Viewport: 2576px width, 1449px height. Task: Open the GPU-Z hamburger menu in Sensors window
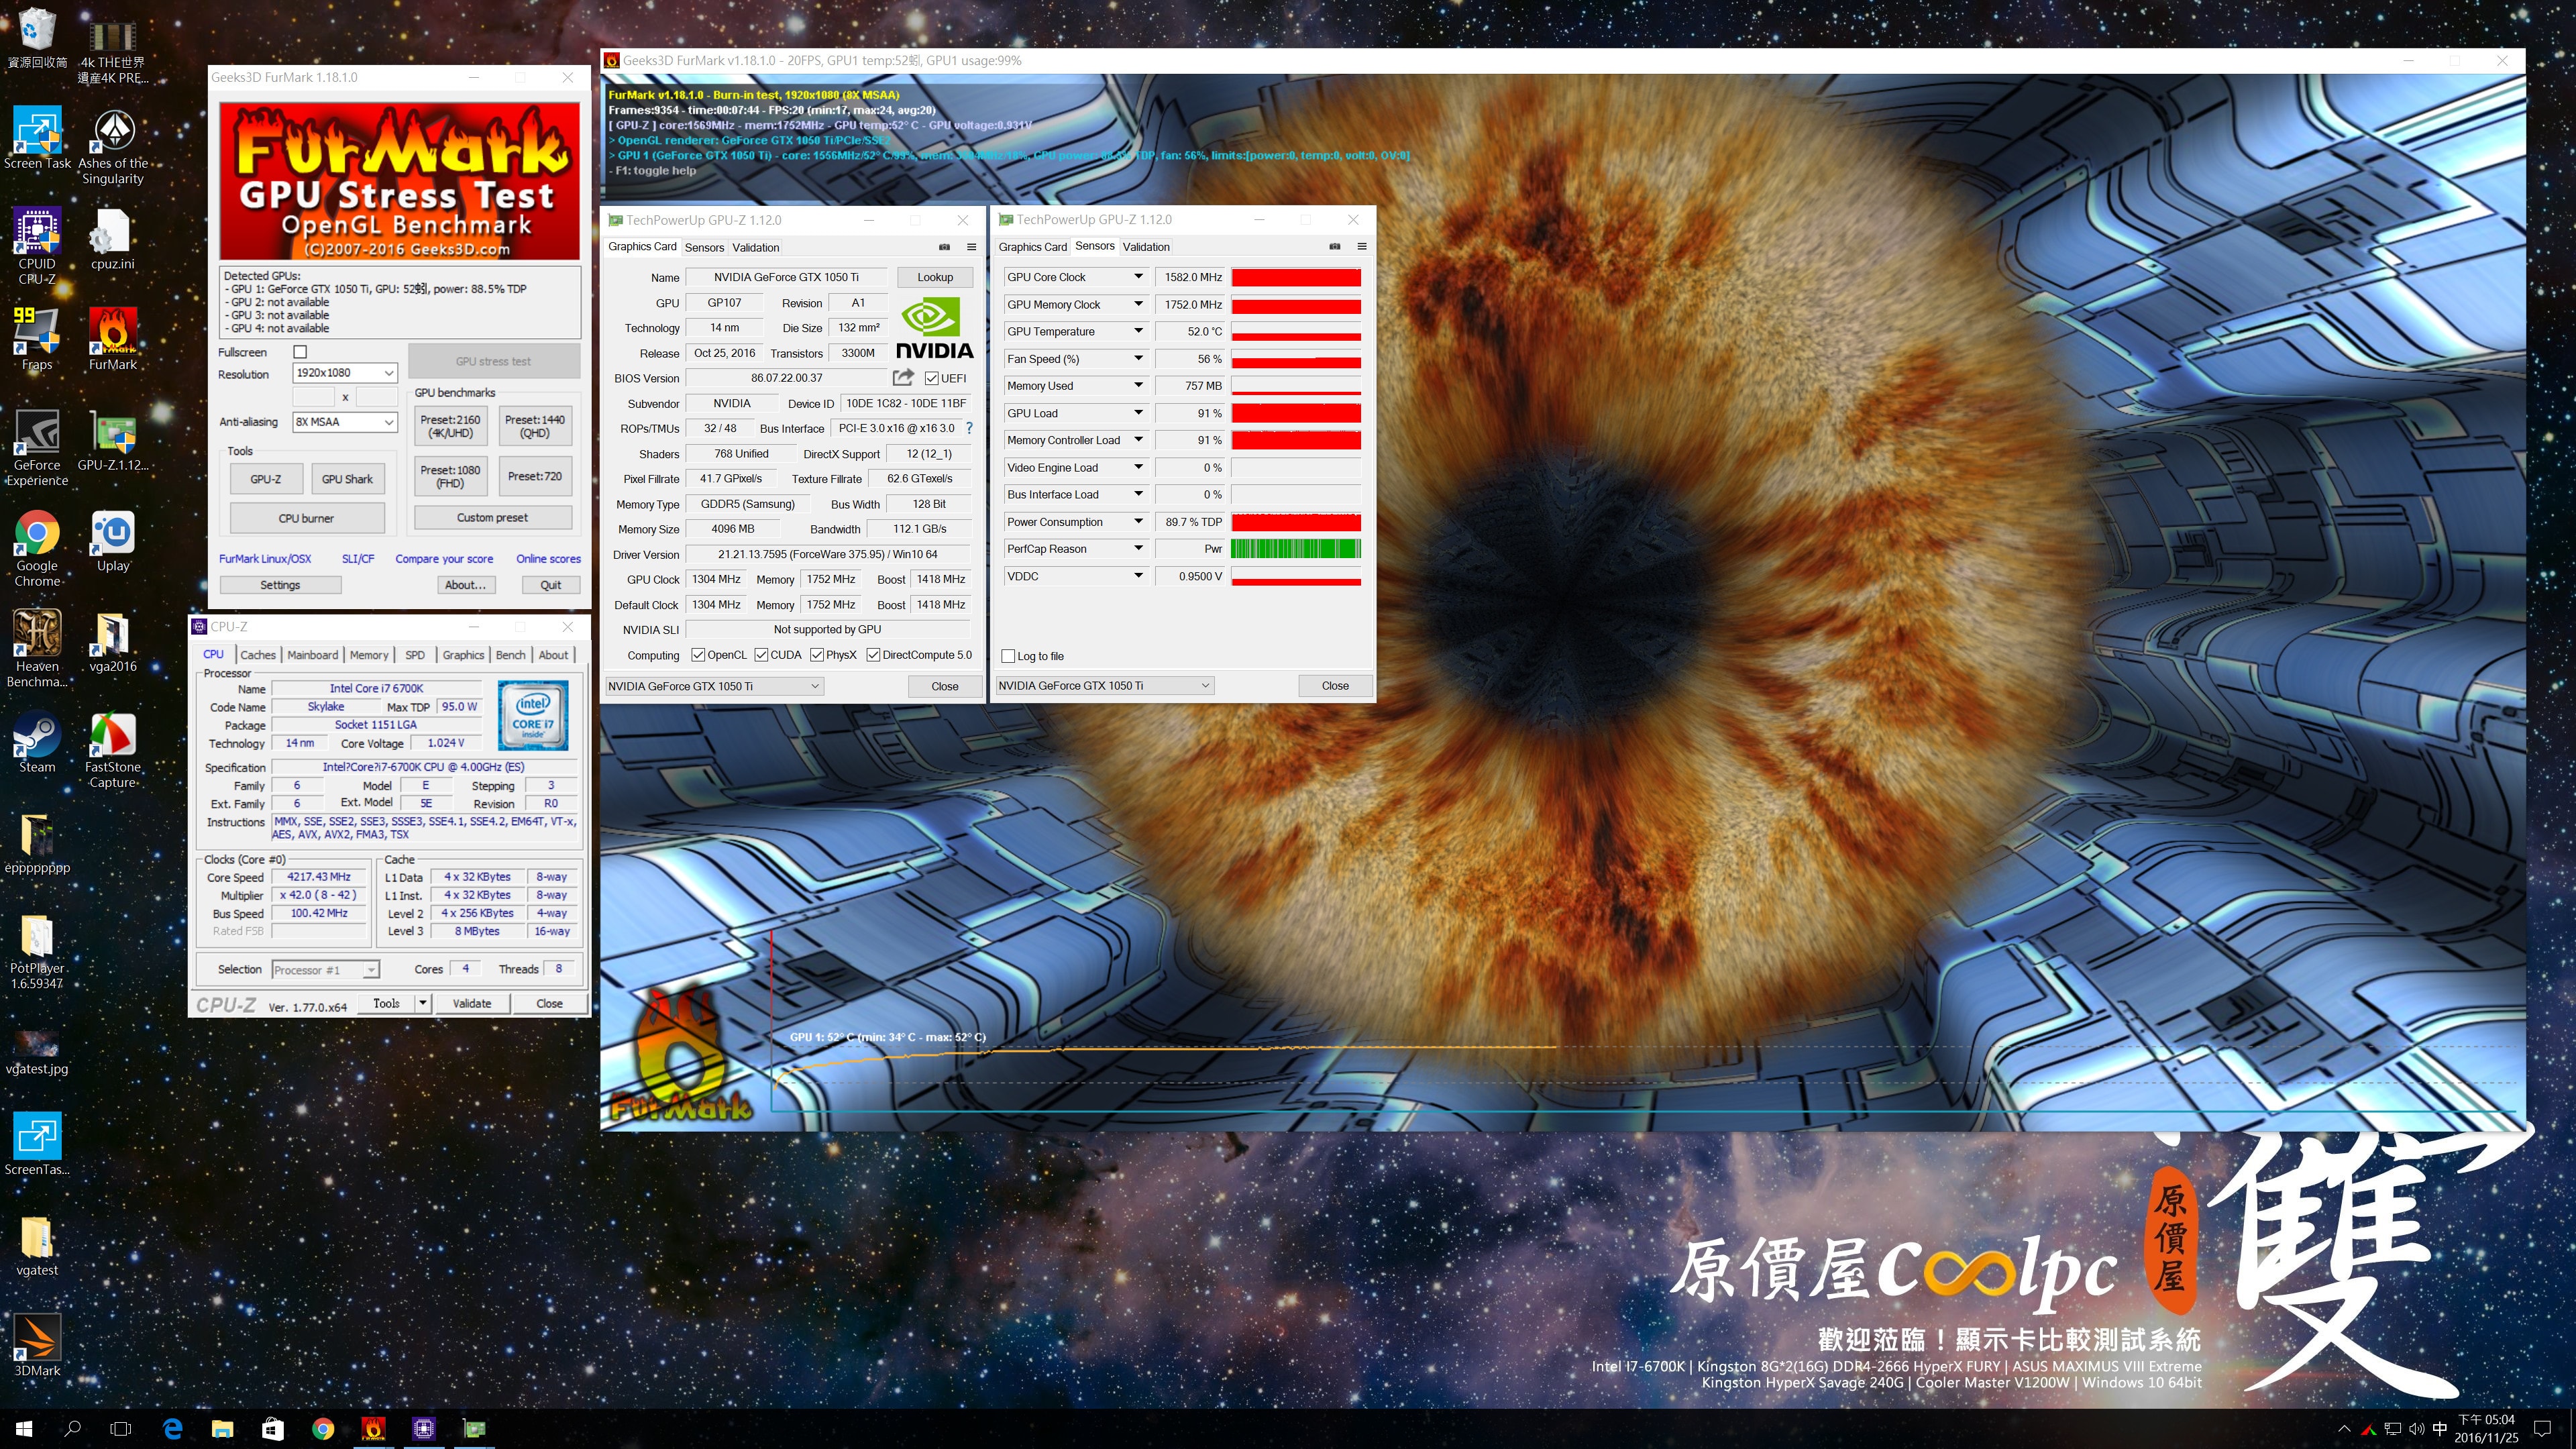pos(1361,246)
